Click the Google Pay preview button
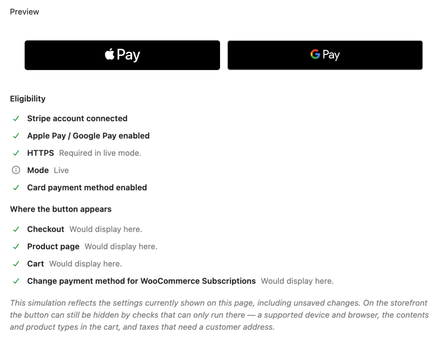 coord(325,55)
